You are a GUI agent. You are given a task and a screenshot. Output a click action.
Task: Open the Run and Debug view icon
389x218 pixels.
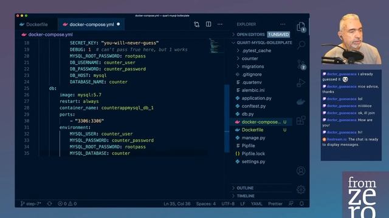pyautogui.click(x=301, y=83)
